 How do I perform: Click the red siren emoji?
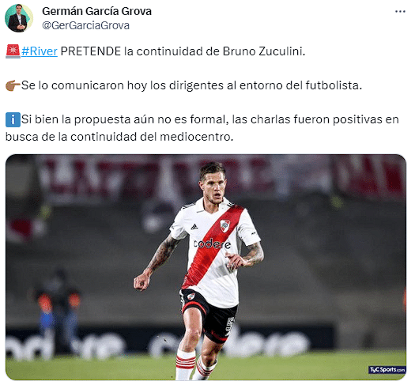point(13,51)
